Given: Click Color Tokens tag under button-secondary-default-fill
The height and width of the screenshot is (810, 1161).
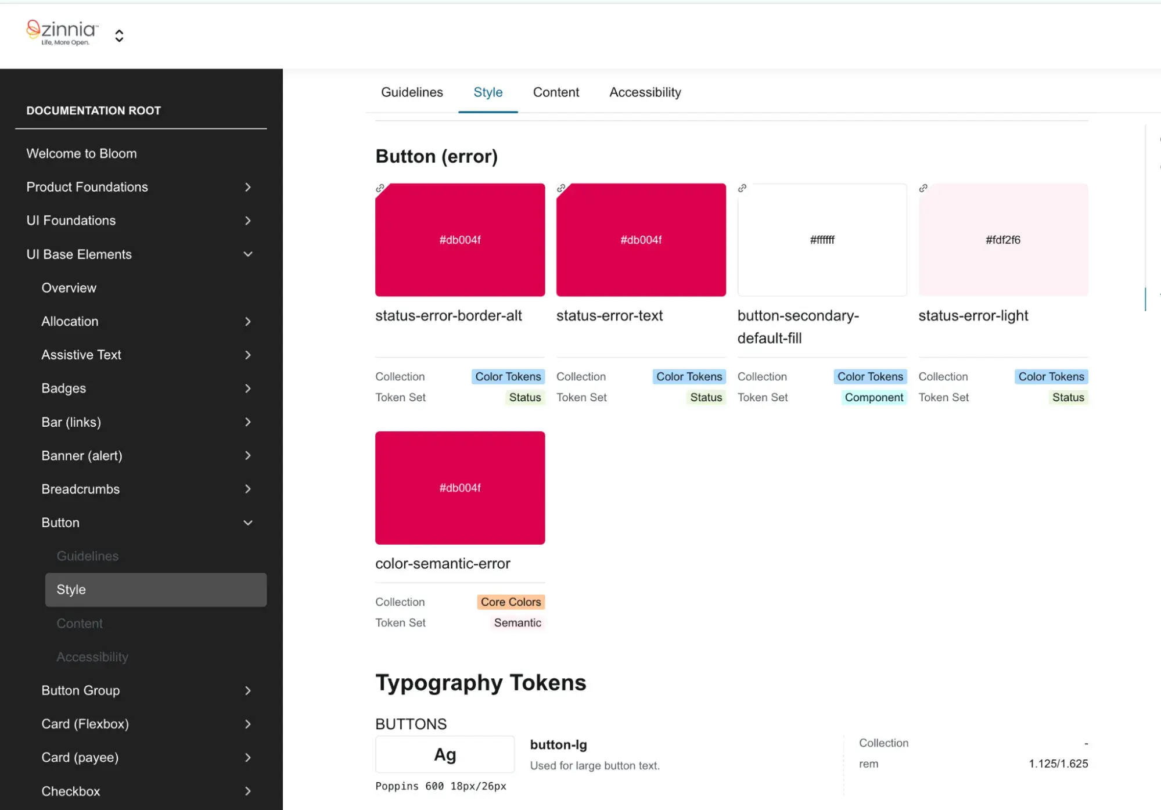Looking at the screenshot, I should point(870,377).
